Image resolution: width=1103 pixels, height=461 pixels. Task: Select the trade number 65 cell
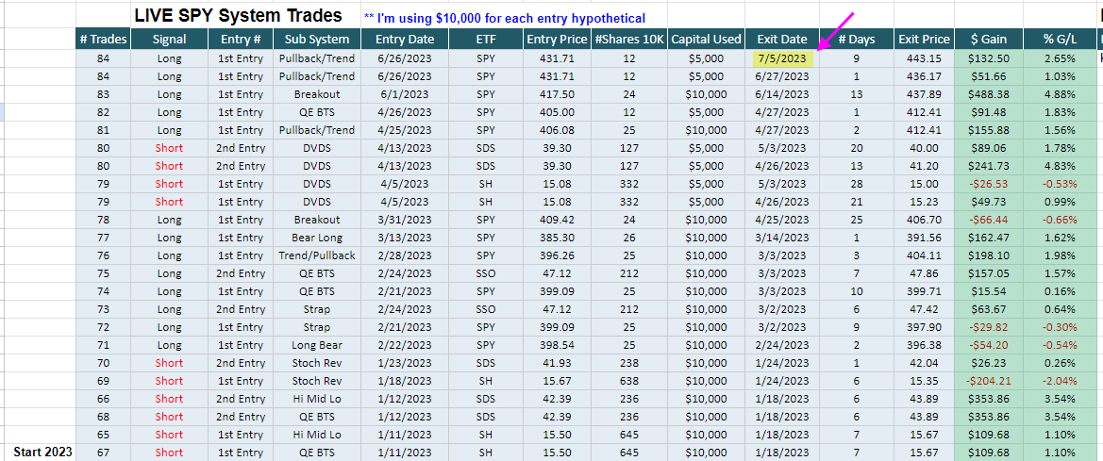point(104,435)
